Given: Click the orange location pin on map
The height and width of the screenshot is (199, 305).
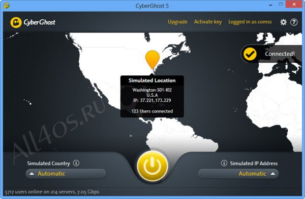Looking at the screenshot, I should pyautogui.click(x=152, y=60).
